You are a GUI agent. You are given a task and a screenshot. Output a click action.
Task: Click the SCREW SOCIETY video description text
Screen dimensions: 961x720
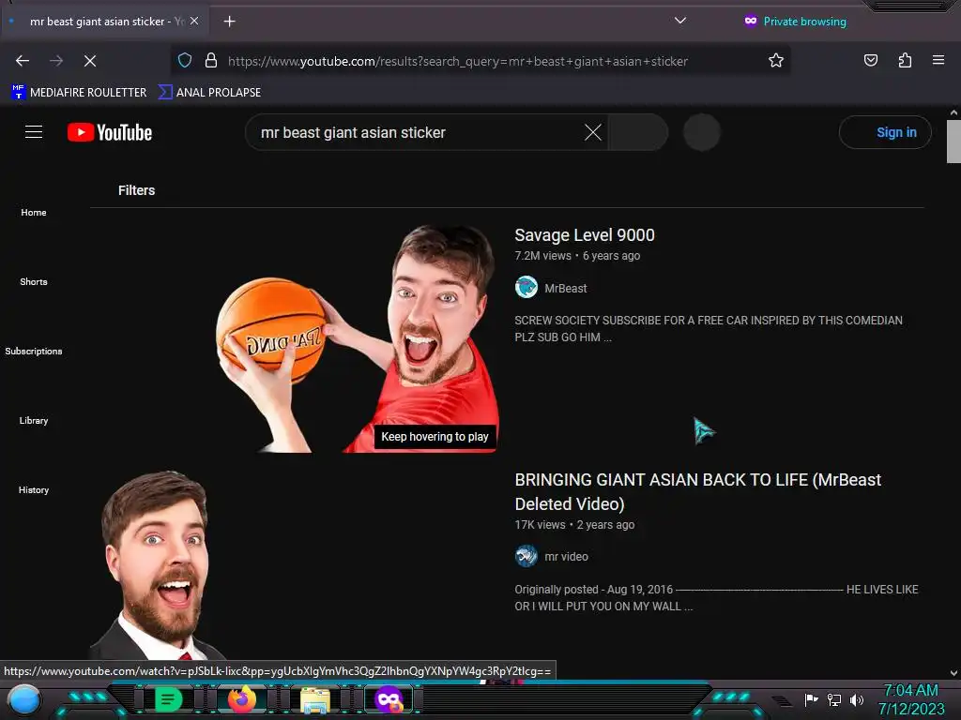click(709, 329)
